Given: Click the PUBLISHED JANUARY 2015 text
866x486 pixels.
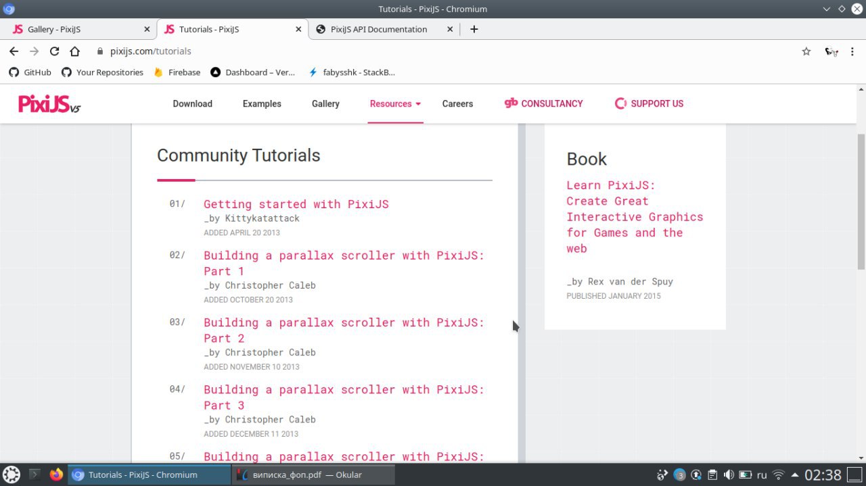Looking at the screenshot, I should tap(614, 296).
